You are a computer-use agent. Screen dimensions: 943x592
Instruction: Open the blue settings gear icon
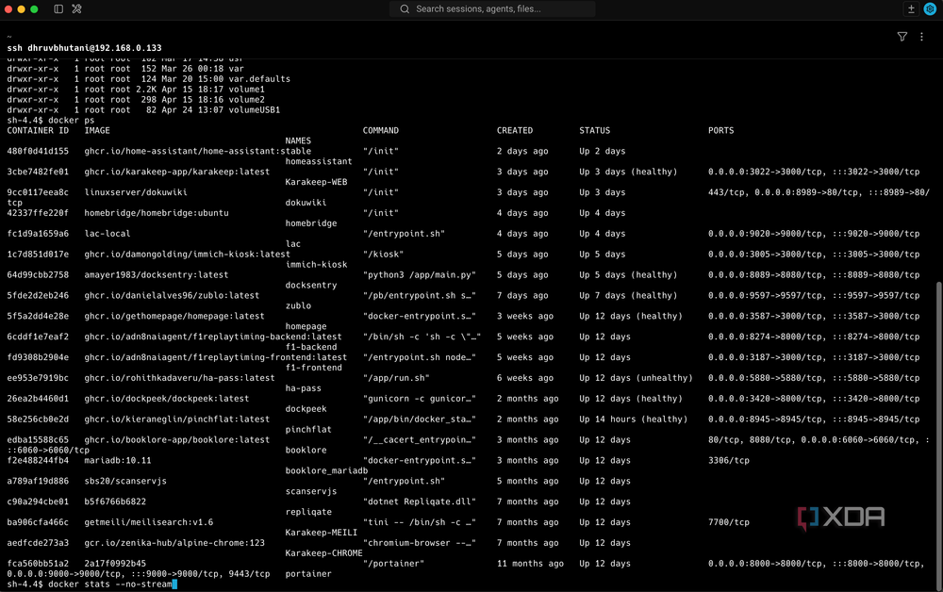pyautogui.click(x=930, y=9)
